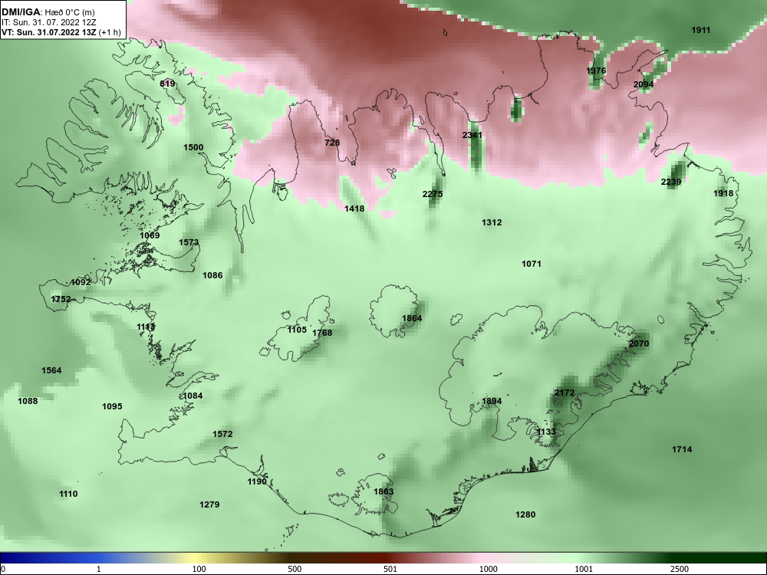Click the 1918 value on the east coast
Viewport: 767px width, 575px height.
tap(723, 193)
